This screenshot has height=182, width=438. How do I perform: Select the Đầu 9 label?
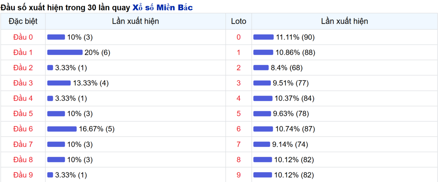pyautogui.click(x=23, y=175)
